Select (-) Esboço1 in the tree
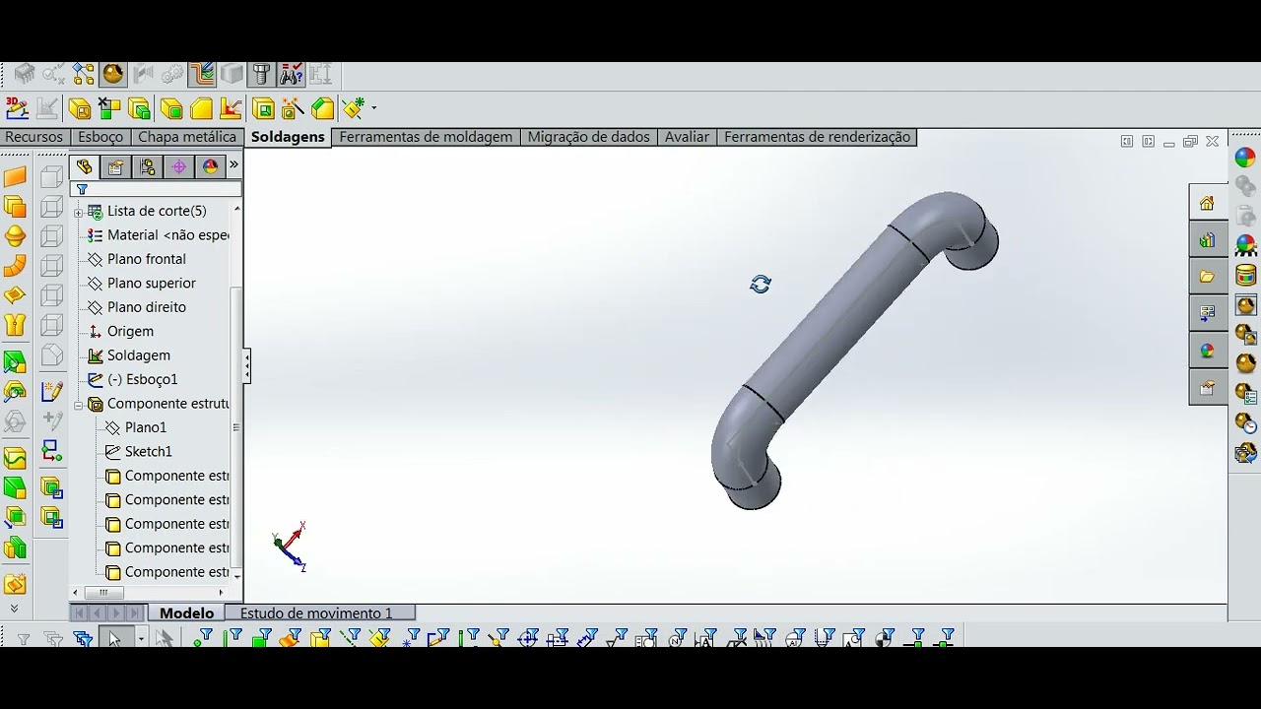The image size is (1261, 709). (x=132, y=379)
